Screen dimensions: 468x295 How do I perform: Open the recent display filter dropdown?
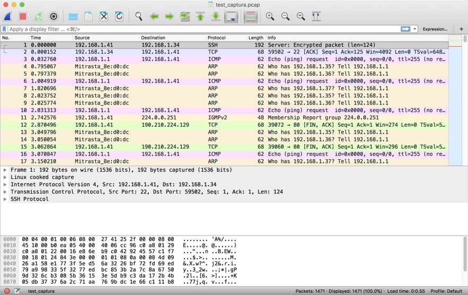pyautogui.click(x=415, y=29)
